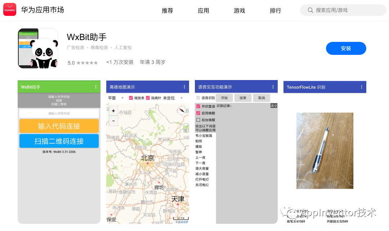Screen dimensions: 389x231
Task: Click the 5.0 rating score
Action: point(71,63)
